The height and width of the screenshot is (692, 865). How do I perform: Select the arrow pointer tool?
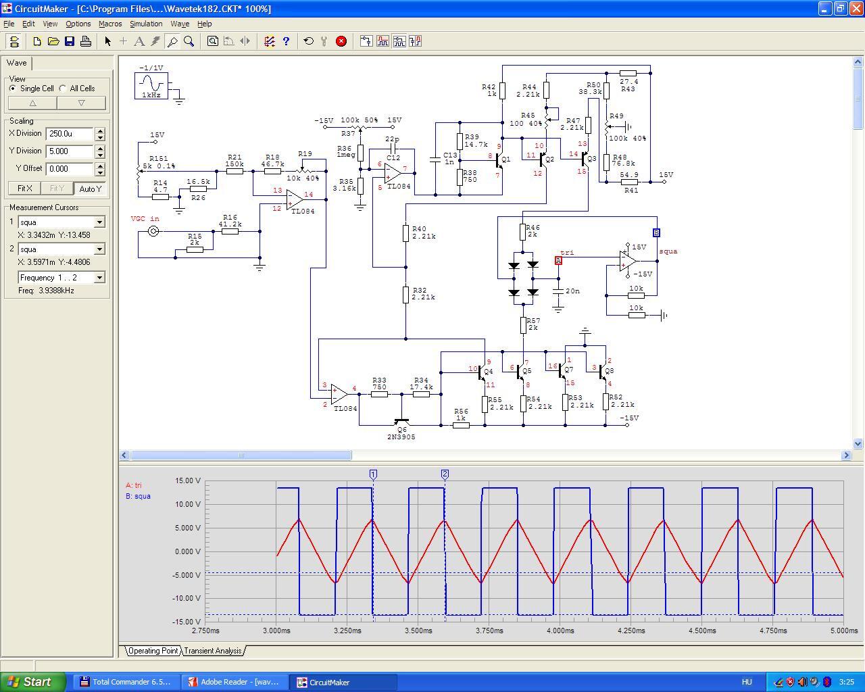(107, 41)
